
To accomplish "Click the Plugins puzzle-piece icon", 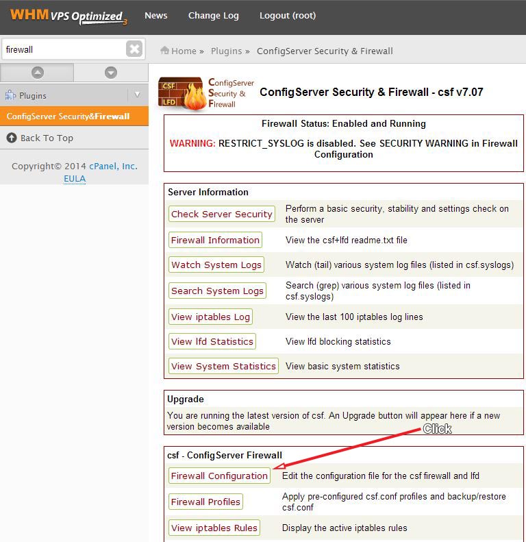I will coord(10,95).
